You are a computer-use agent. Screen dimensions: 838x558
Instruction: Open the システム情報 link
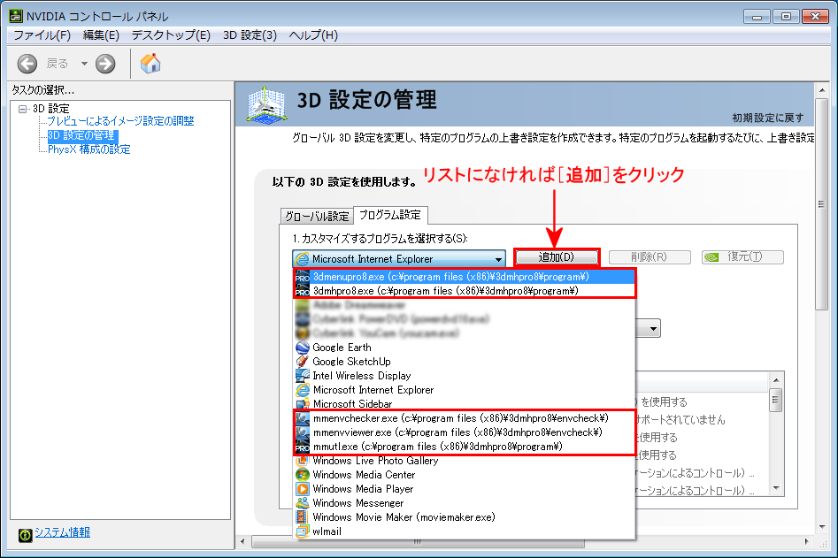(62, 532)
